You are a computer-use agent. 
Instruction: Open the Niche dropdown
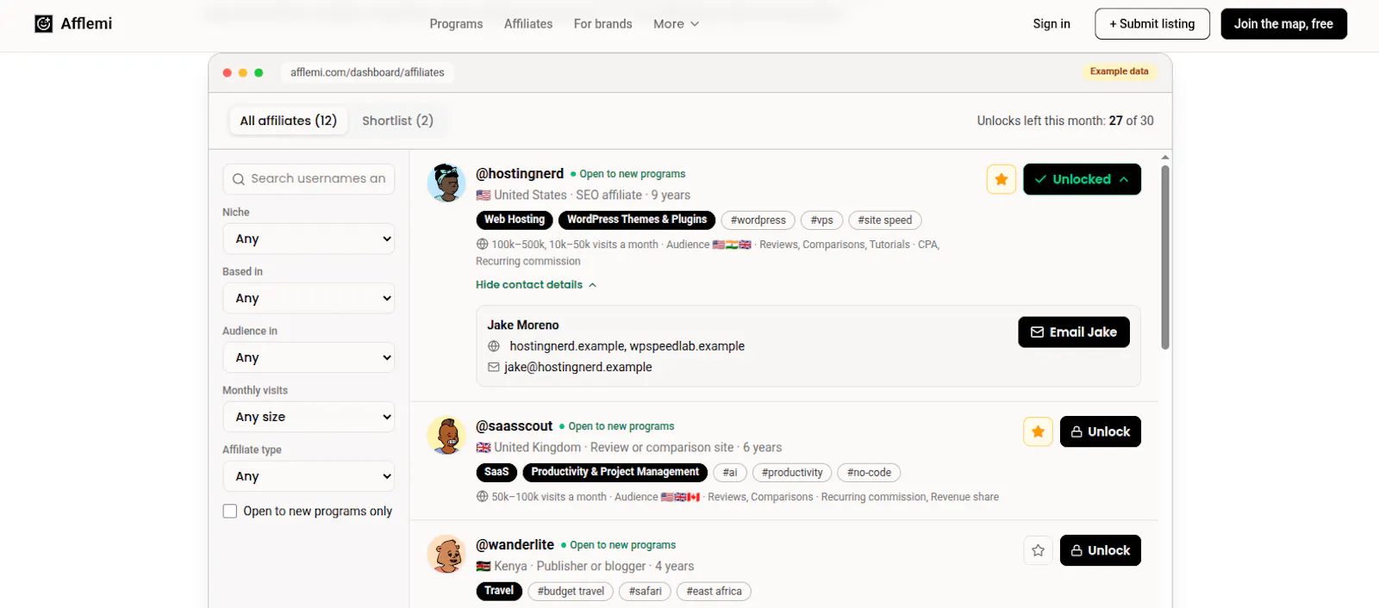[309, 239]
